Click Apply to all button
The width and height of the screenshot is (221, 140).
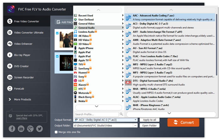tap(150, 120)
